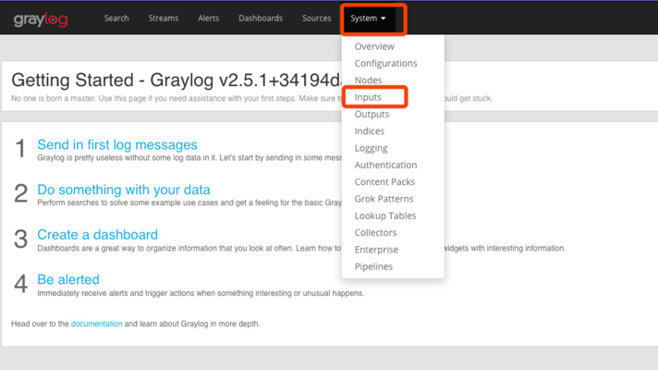The height and width of the screenshot is (370, 658).
Task: Open Configurations from System menu
Action: click(385, 63)
